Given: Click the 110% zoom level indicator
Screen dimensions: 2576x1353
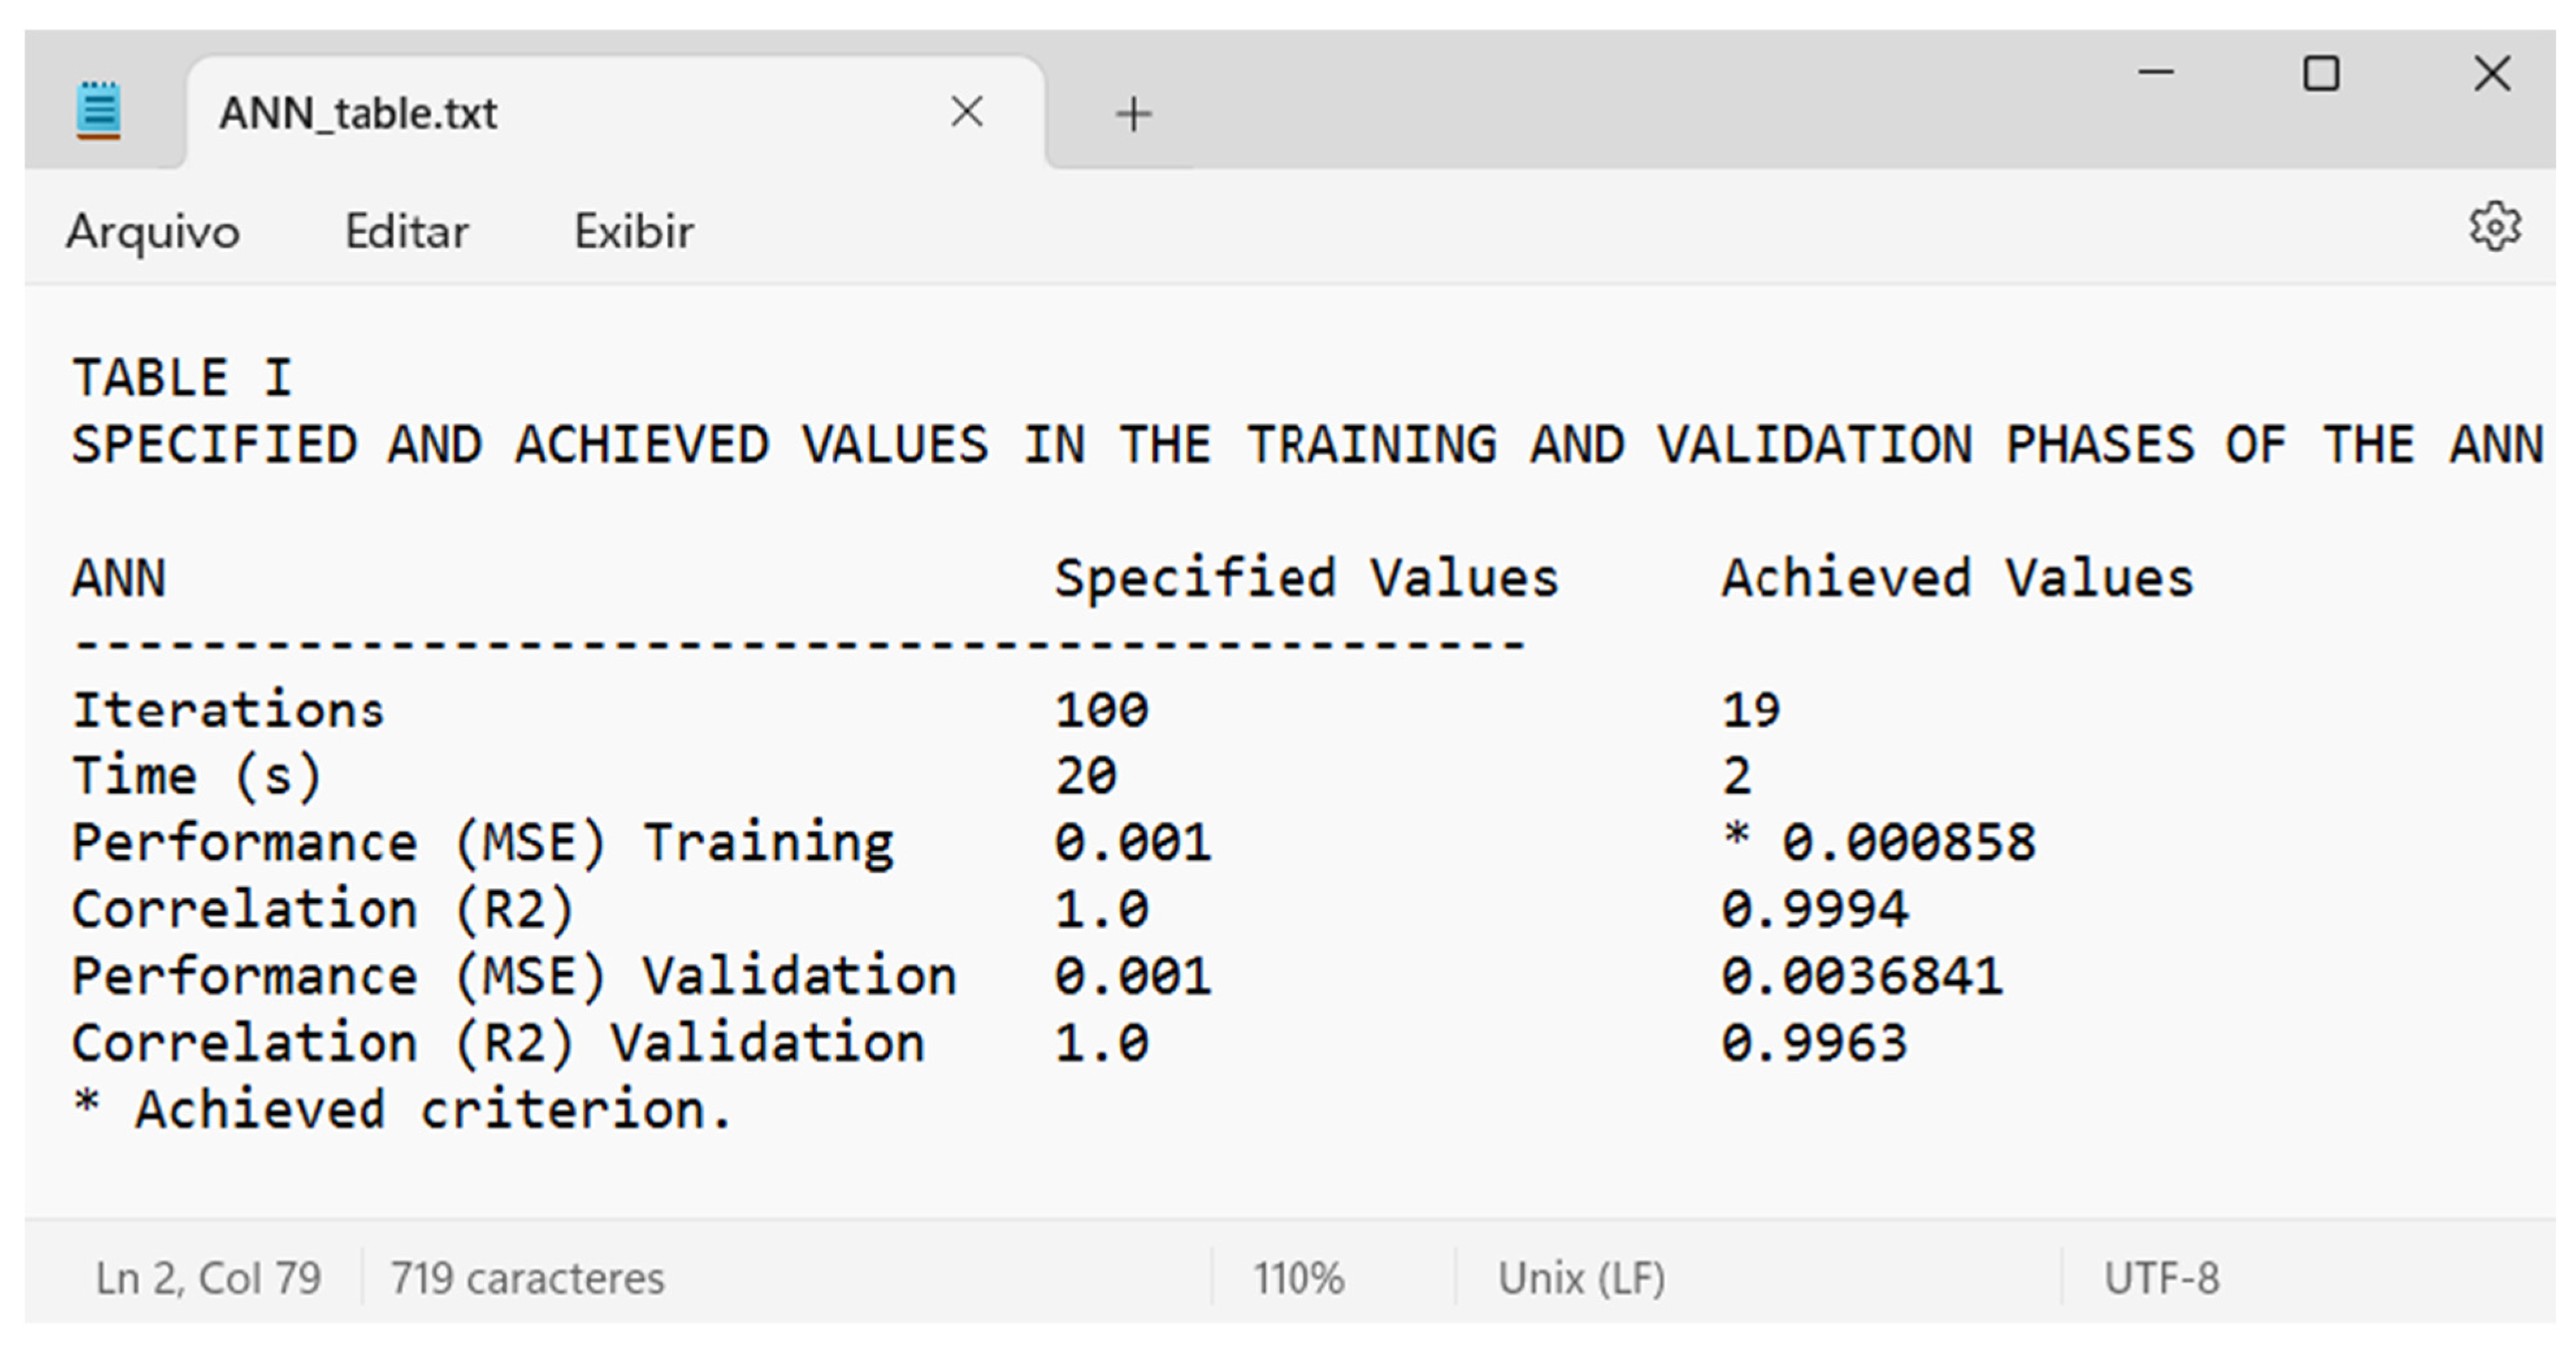Looking at the screenshot, I should [1298, 1278].
